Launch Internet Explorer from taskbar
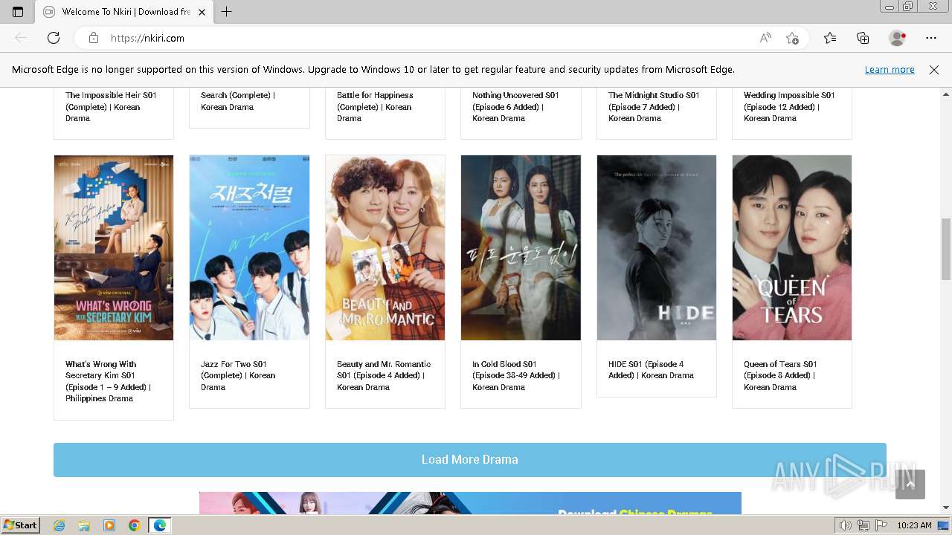 [x=59, y=525]
